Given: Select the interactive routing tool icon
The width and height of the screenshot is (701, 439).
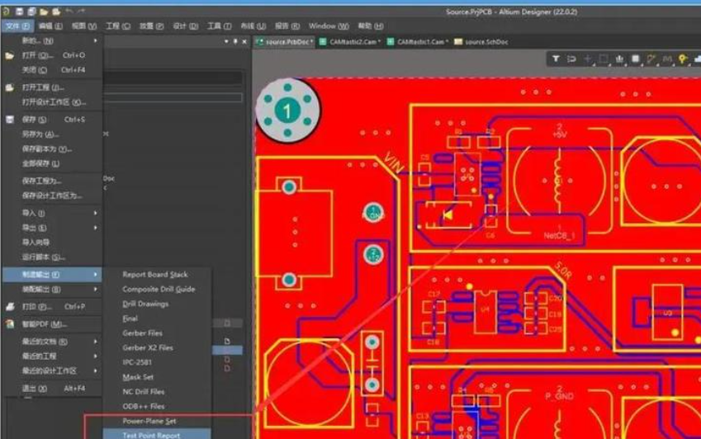Looking at the screenshot, I should [652, 59].
